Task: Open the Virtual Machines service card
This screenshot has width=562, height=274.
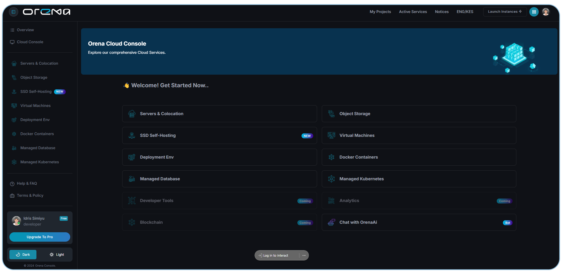Action: click(x=418, y=135)
